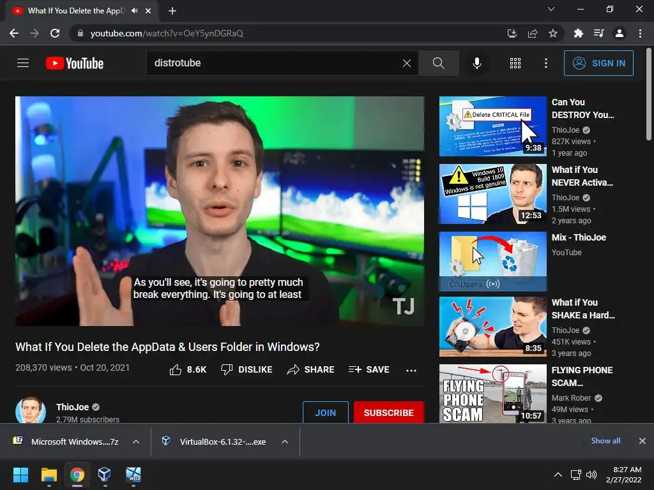Reload the page

click(55, 33)
